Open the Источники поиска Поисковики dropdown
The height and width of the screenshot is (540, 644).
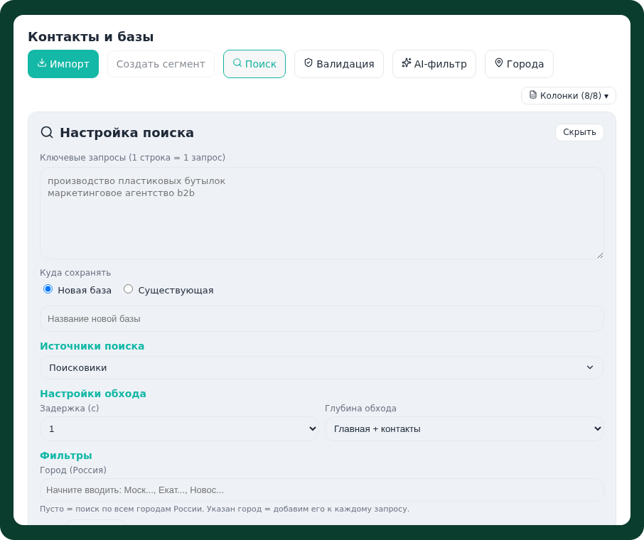click(321, 367)
